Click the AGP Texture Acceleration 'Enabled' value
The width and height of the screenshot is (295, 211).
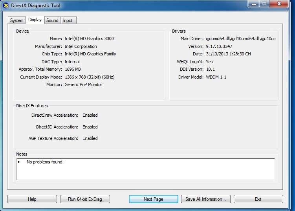[x=90, y=138]
